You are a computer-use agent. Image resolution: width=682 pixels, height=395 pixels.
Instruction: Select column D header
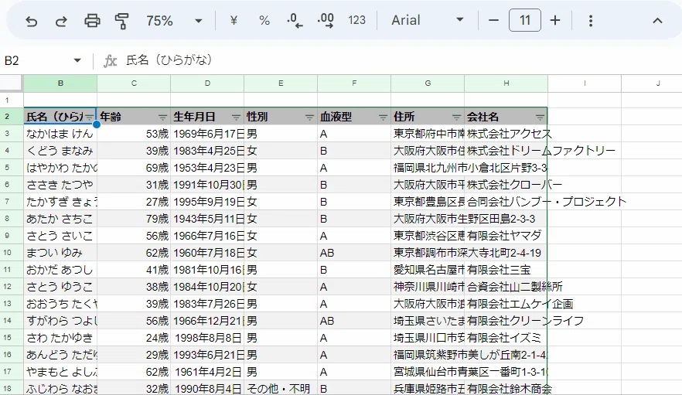[207, 83]
